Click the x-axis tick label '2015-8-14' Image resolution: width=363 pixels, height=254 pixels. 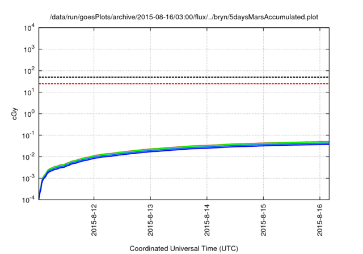(207, 220)
